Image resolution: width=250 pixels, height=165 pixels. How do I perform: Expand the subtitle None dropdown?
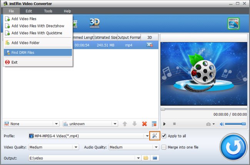pos(56,124)
